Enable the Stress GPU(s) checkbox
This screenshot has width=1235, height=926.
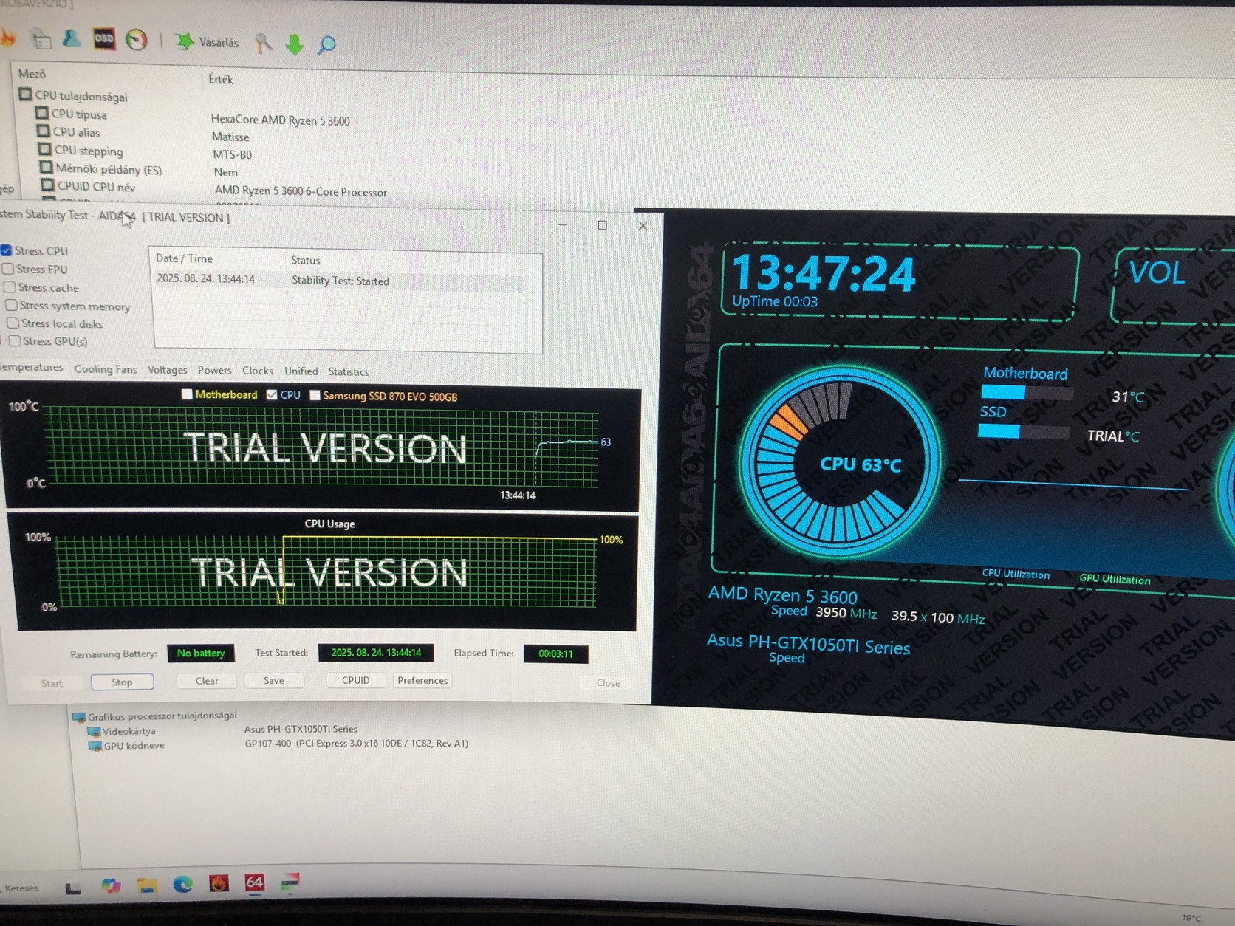click(14, 340)
